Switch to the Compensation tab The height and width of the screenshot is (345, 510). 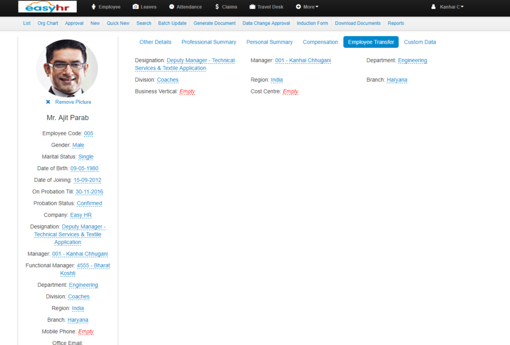coord(320,42)
